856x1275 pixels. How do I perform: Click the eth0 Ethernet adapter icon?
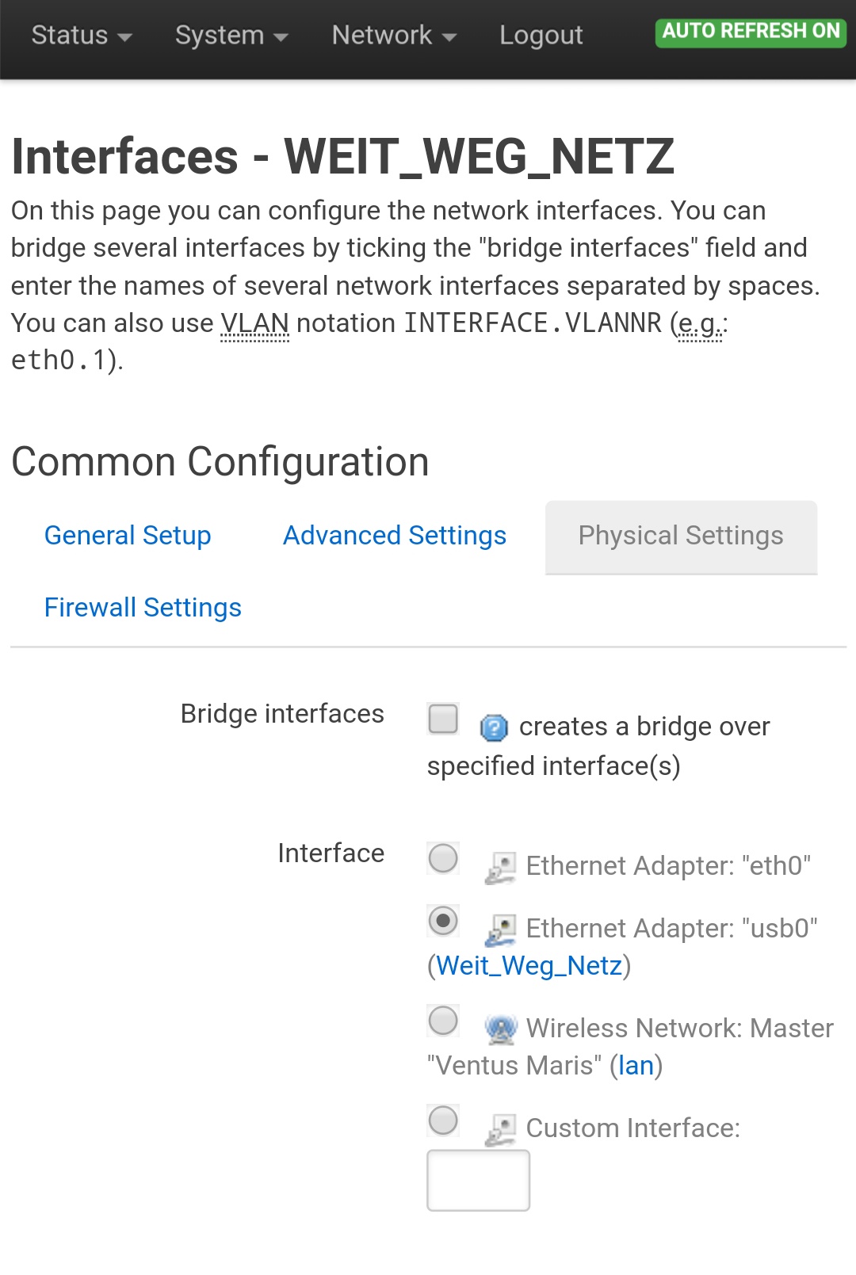click(501, 867)
